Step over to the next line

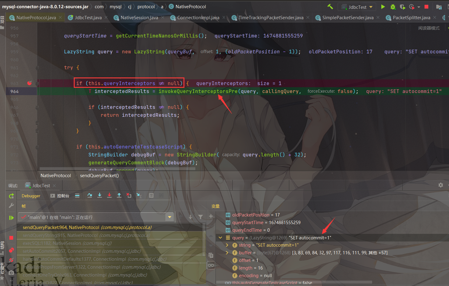click(x=90, y=195)
